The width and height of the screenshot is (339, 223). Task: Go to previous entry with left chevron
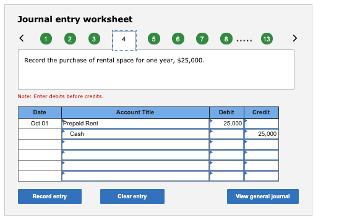coord(22,38)
